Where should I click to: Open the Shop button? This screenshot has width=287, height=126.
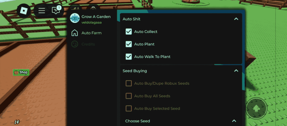pos(21,72)
